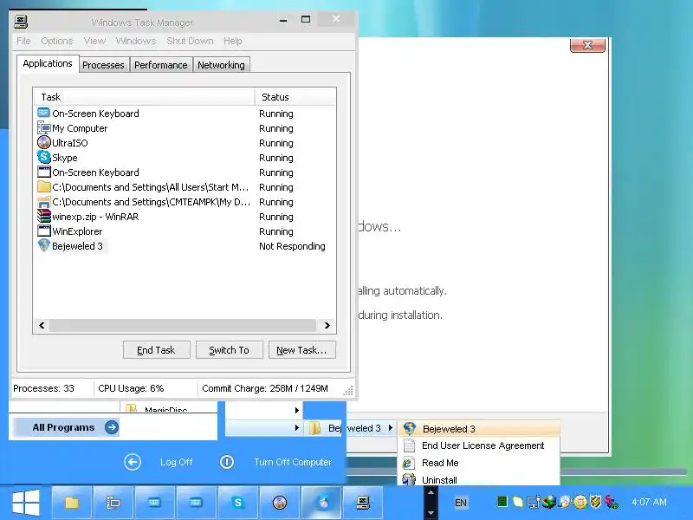The image size is (693, 520).
Task: Click the task list scroll left arrow
Action: 42,326
